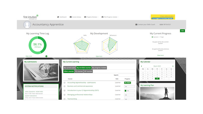
Task: Click the user profile avatar picture
Action: [27, 25]
